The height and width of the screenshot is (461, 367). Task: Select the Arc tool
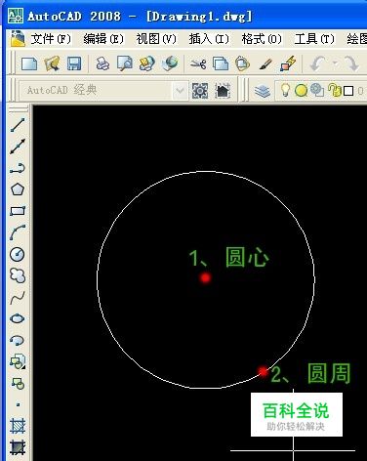[x=18, y=232]
